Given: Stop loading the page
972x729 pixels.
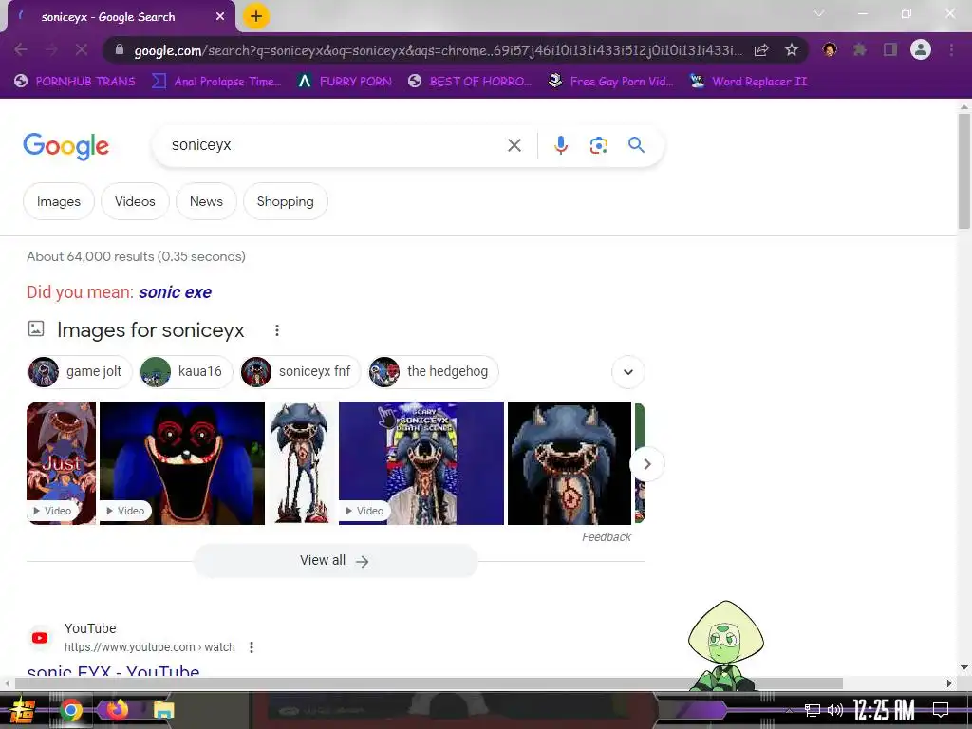Looking at the screenshot, I should [x=82, y=49].
